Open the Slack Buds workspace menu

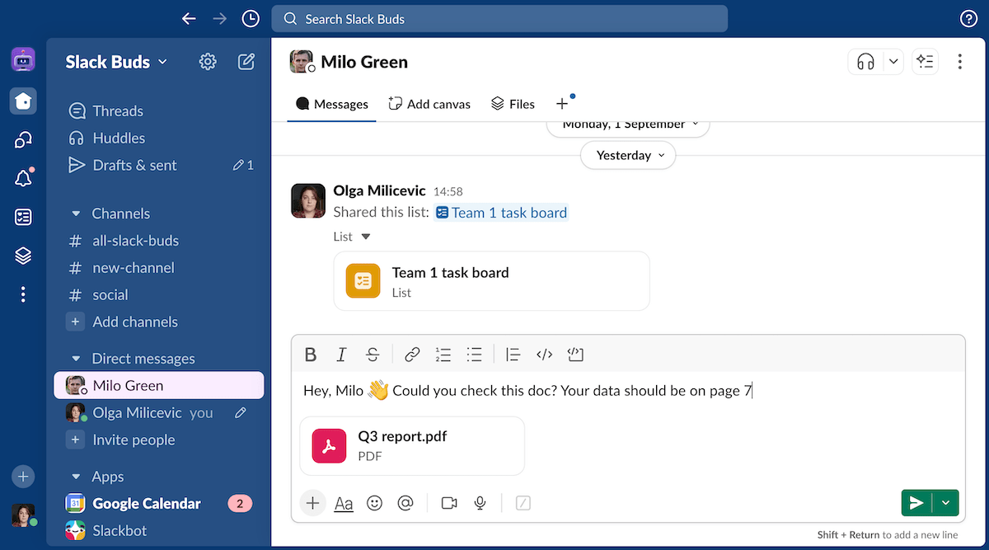point(116,62)
